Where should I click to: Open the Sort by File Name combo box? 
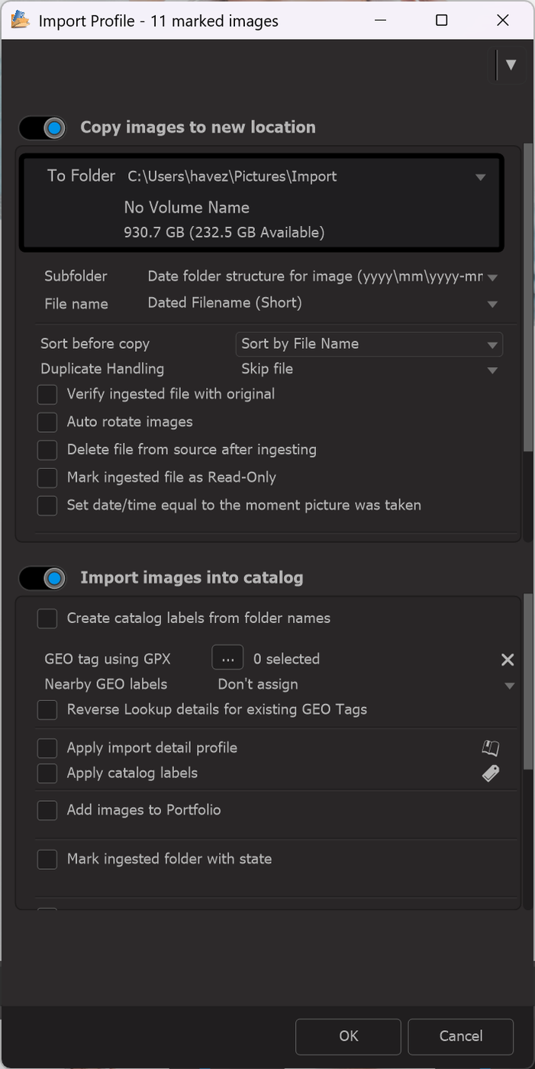pos(369,344)
